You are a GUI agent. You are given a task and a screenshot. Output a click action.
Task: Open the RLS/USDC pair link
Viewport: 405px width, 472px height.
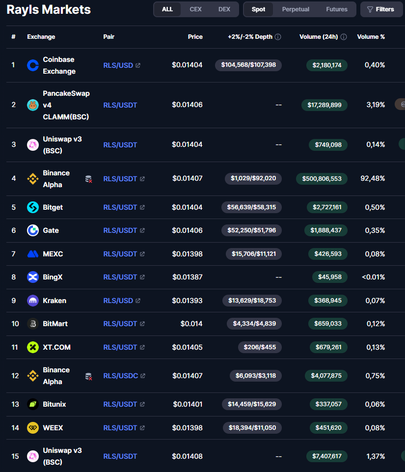121,375
